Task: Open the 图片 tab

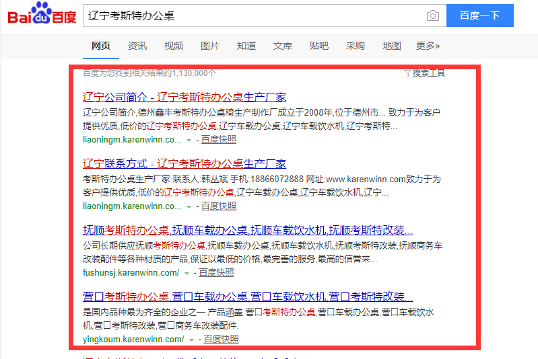Action: 210,46
